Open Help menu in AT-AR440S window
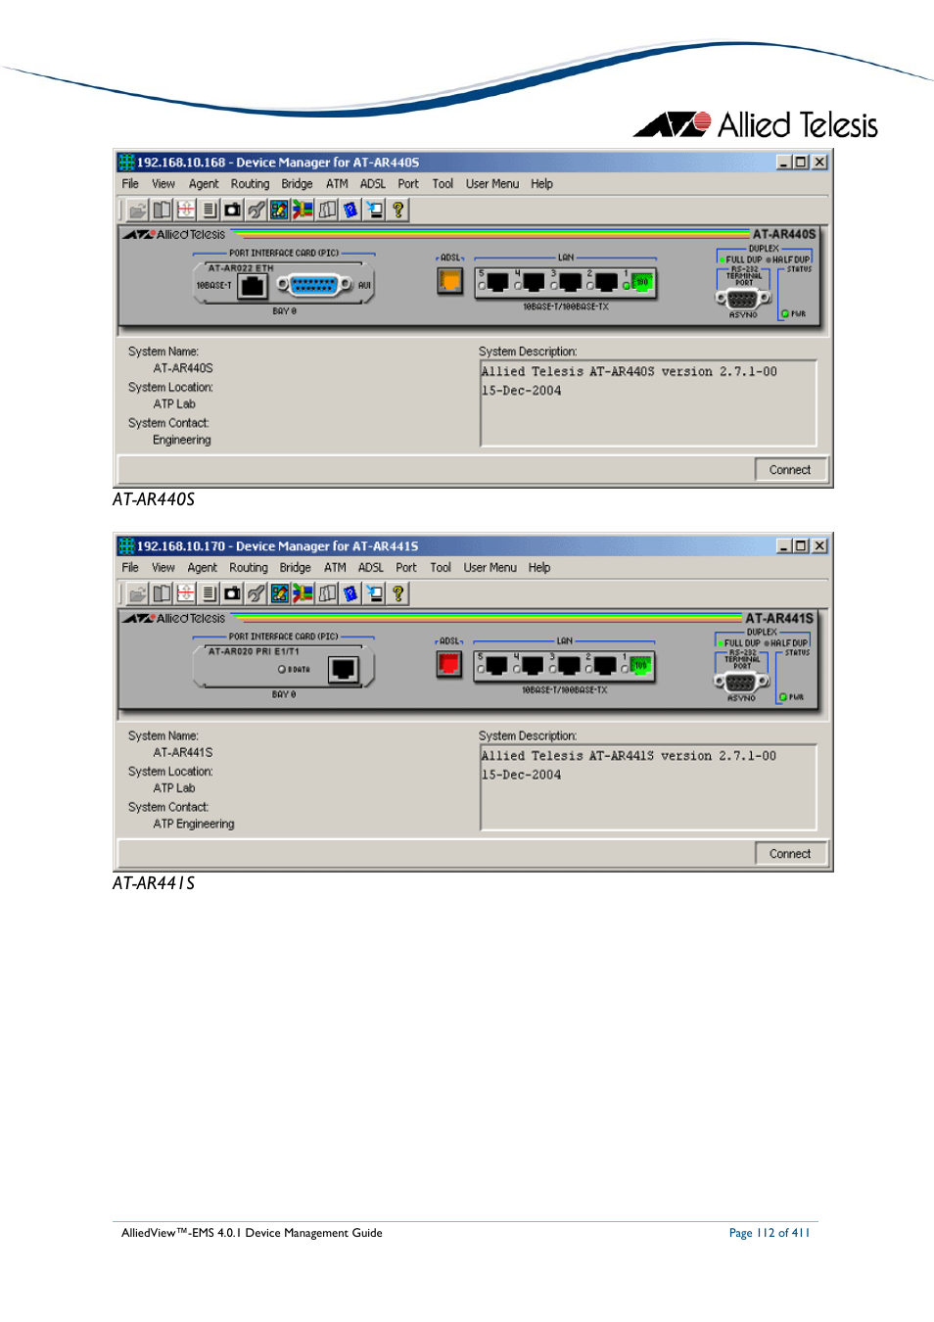 tap(541, 184)
